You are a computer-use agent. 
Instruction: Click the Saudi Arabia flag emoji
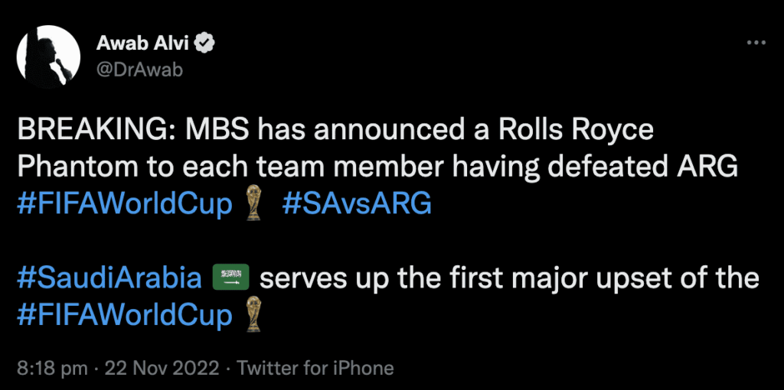230,278
